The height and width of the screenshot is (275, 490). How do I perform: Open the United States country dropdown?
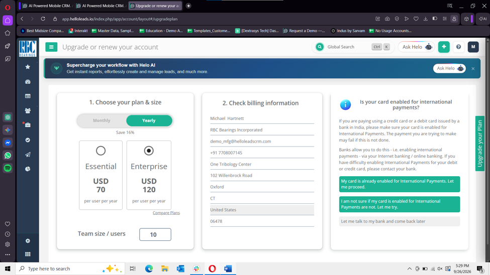coord(262,210)
